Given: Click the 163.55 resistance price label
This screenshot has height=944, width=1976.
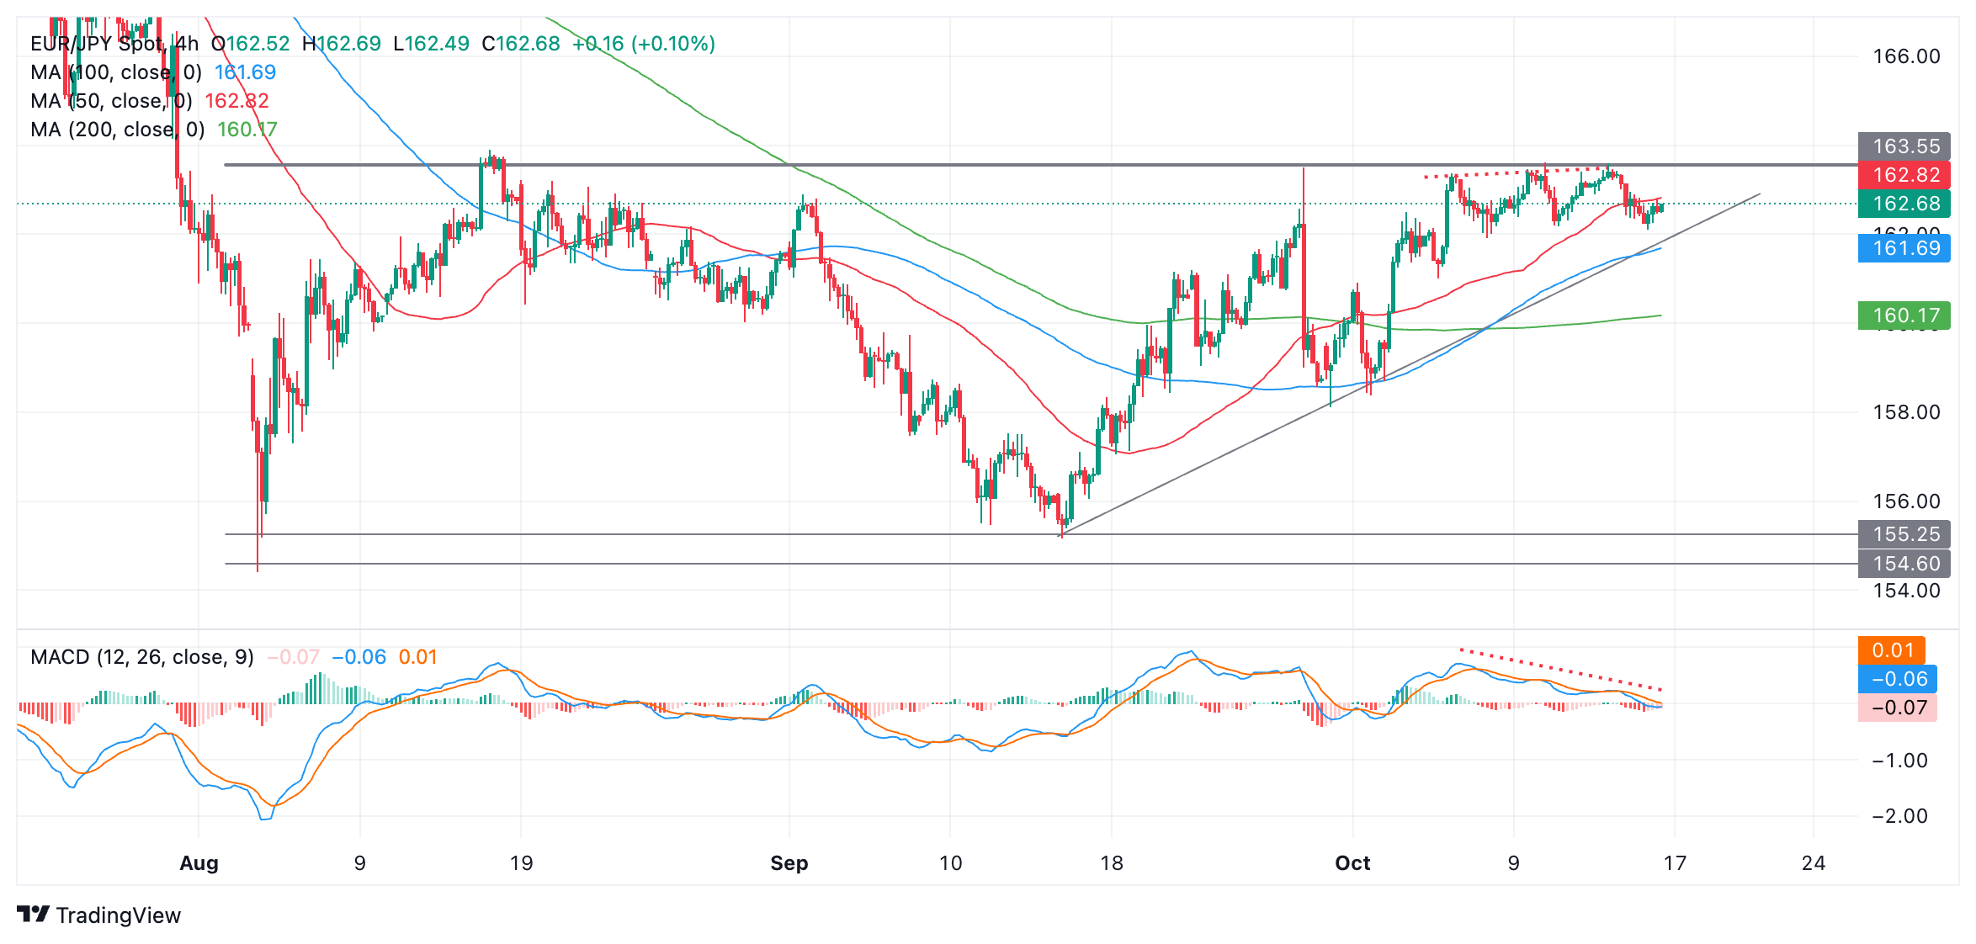Looking at the screenshot, I should point(1904,146).
